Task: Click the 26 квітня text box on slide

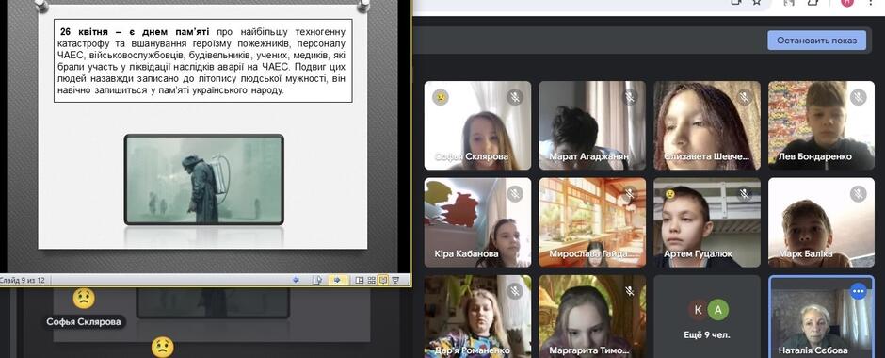Action: 203,60
